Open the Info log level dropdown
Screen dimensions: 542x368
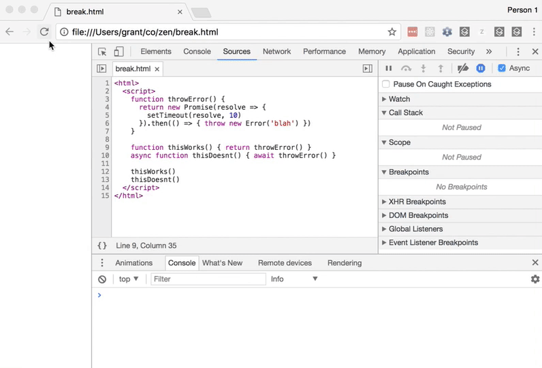pos(294,279)
